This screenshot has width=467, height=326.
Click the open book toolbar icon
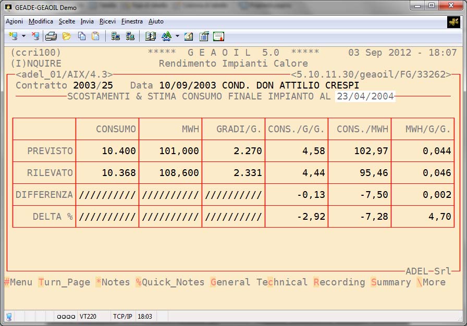click(151, 36)
